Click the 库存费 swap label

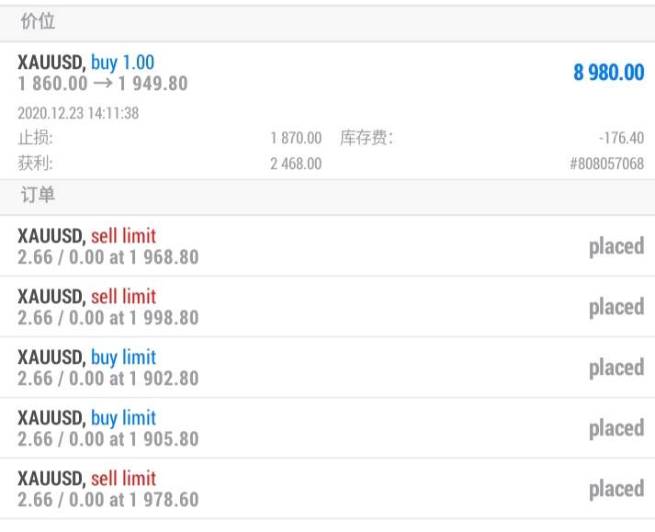click(x=367, y=138)
